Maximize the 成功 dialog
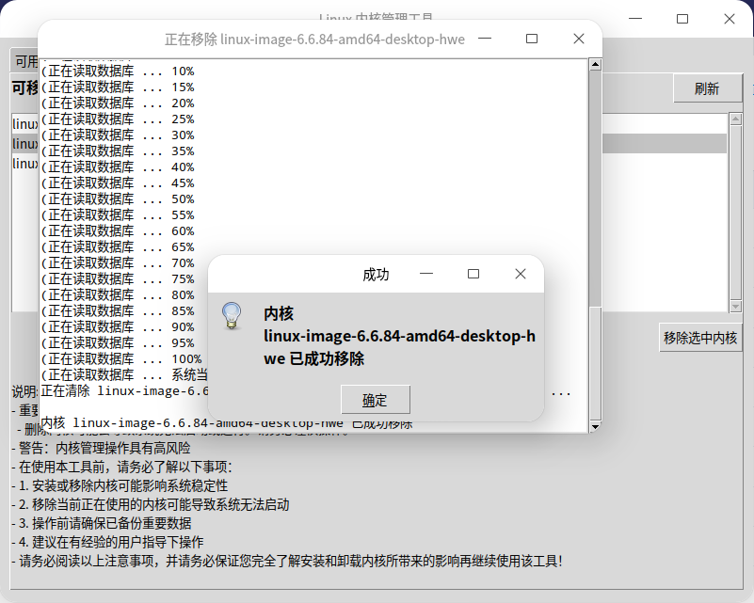Viewport: 754px width, 603px height. coord(473,274)
